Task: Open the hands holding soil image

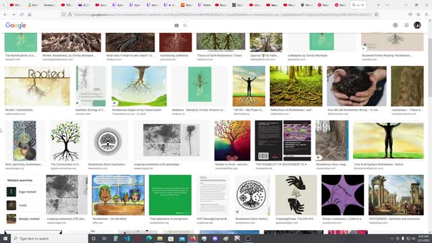Action: (x=356, y=86)
